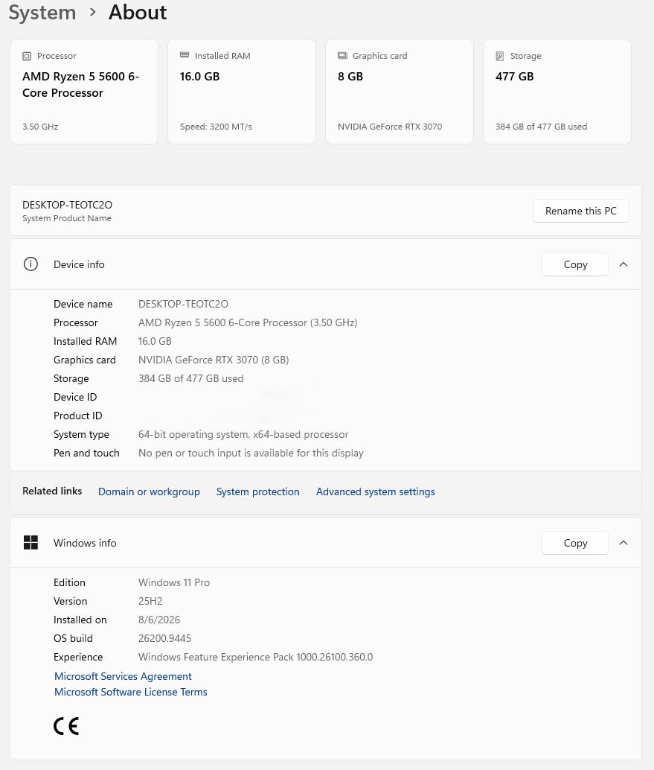Click 'No pen or touch input' value

[x=251, y=453]
